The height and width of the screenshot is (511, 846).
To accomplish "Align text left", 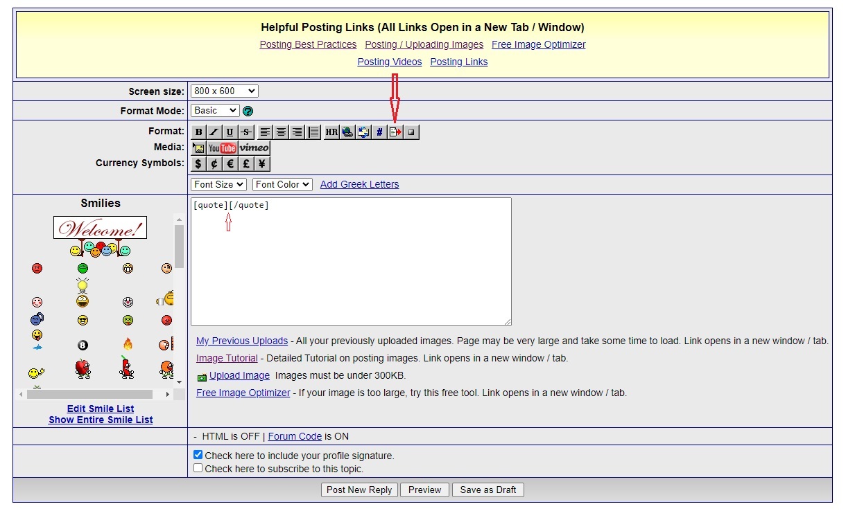I will (265, 132).
